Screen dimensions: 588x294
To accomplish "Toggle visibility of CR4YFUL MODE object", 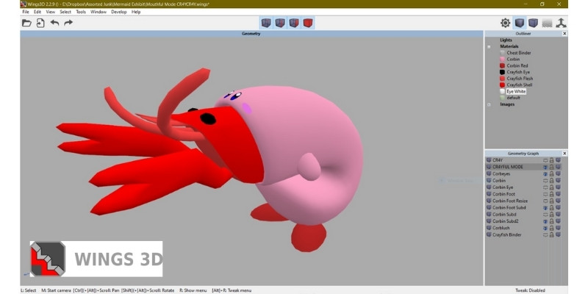I will (545, 167).
